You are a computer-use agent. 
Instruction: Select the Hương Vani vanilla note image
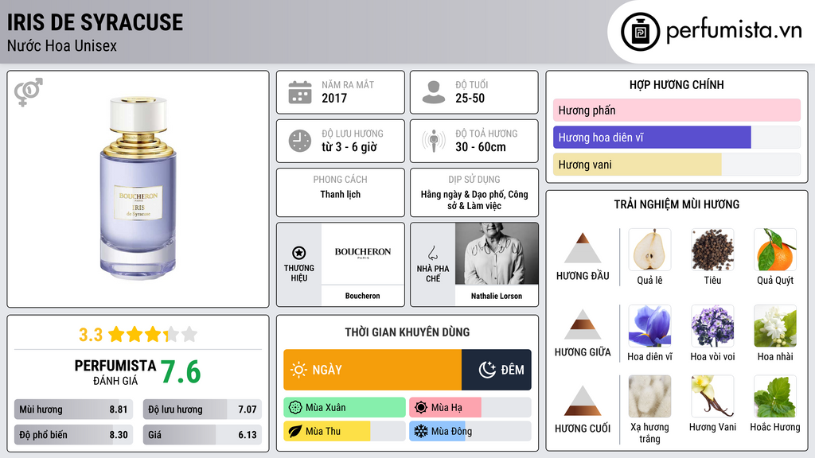click(x=712, y=397)
